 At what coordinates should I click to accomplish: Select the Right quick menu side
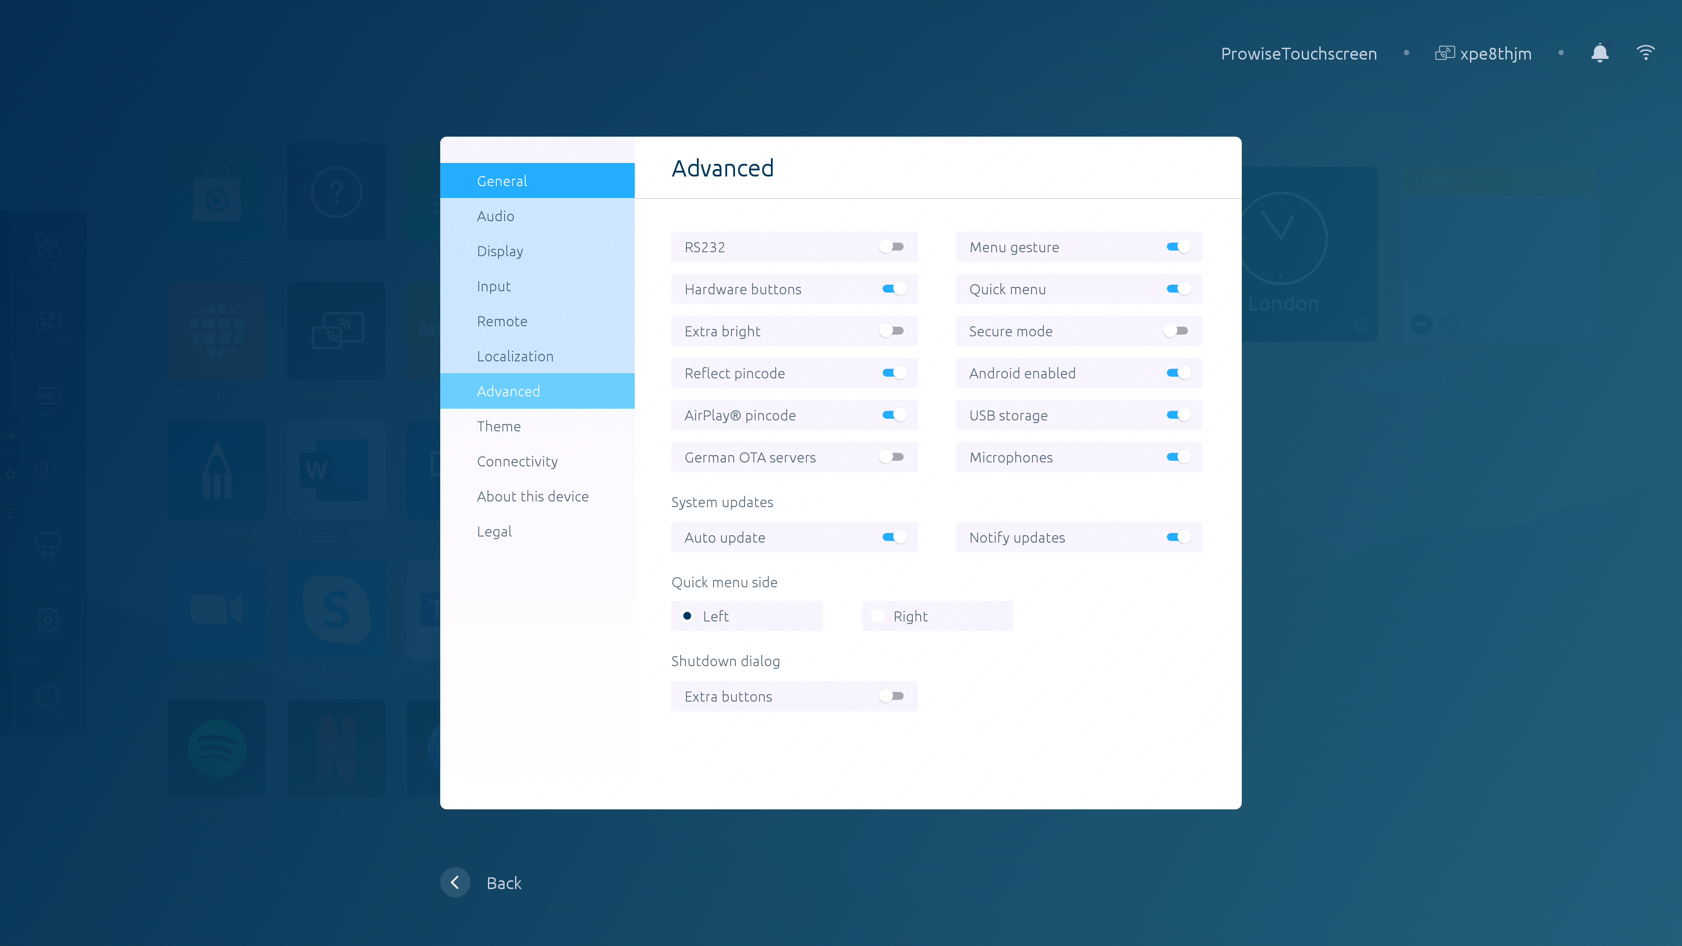tap(937, 616)
